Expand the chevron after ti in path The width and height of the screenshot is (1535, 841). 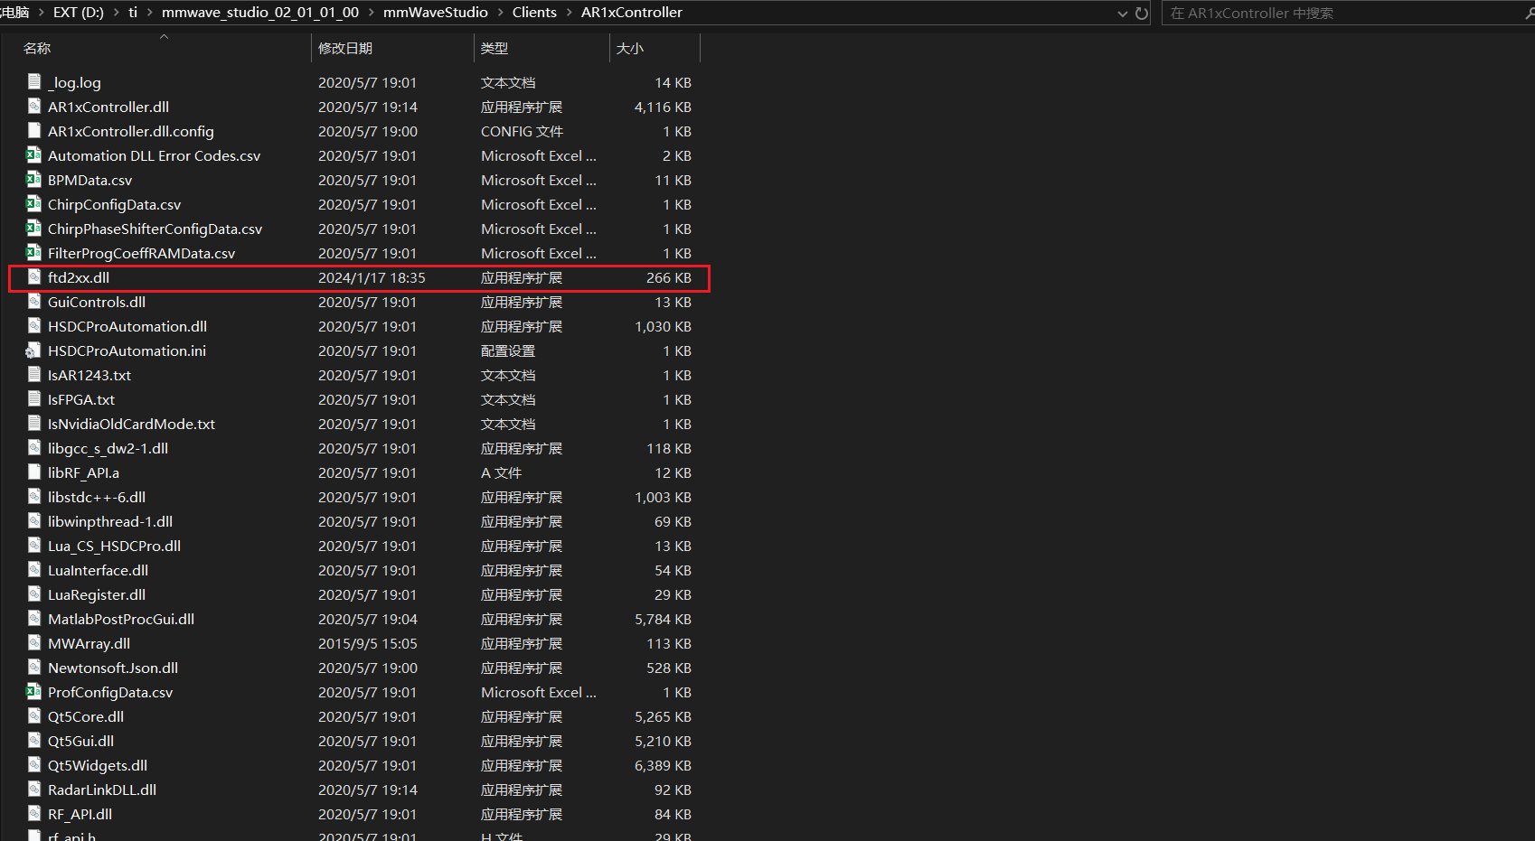[149, 13]
